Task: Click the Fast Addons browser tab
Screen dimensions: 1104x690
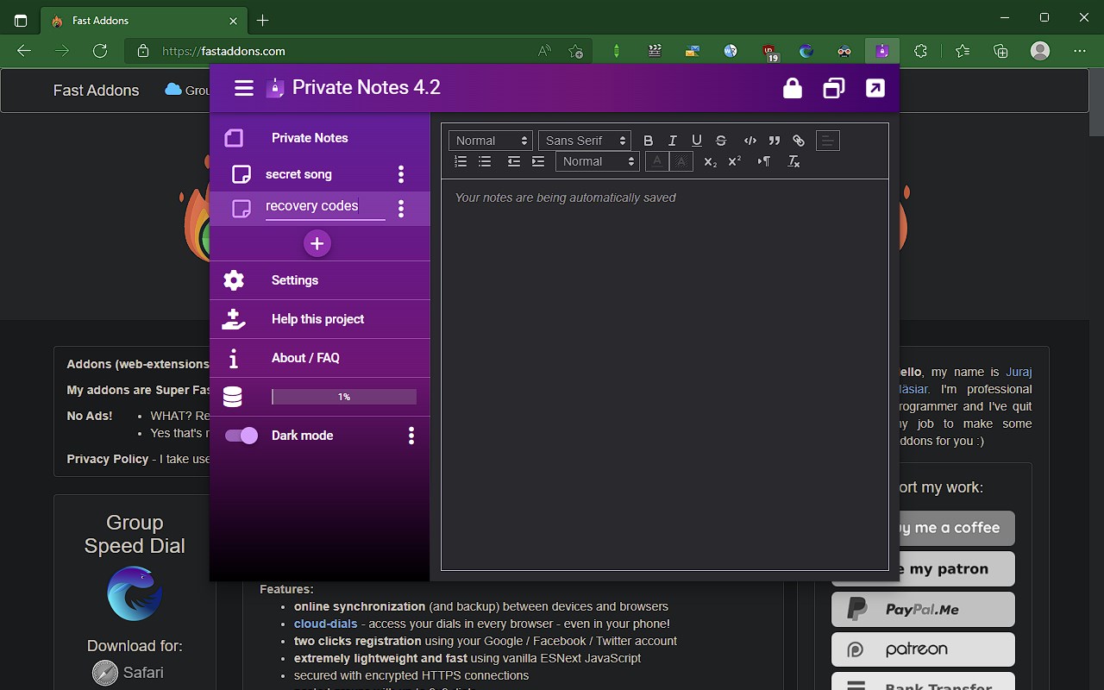Action: 142,21
